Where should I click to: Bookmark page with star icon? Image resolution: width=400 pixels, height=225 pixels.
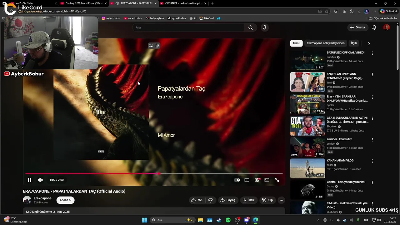pos(327,11)
